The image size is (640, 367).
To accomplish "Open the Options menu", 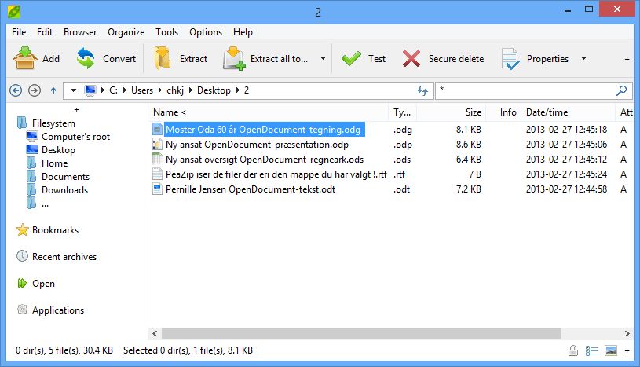I will tap(206, 32).
